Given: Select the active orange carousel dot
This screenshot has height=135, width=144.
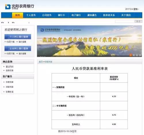Looking at the screenshot, I should click(x=130, y=55).
